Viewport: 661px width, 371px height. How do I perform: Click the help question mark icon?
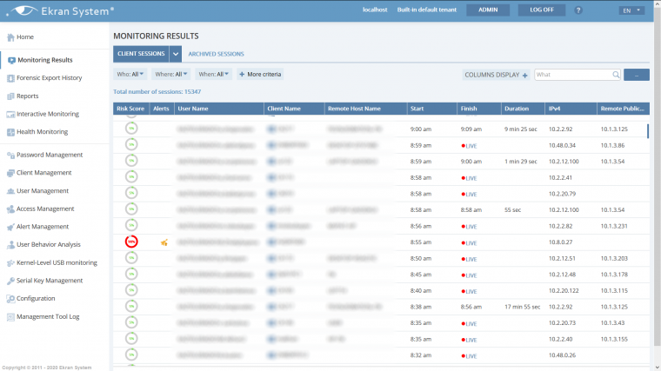(578, 10)
